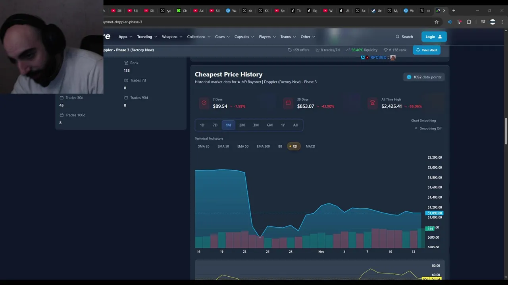The height and width of the screenshot is (285, 508).
Task: Click the calendar icon of 30 Days stat
Action: 288,103
